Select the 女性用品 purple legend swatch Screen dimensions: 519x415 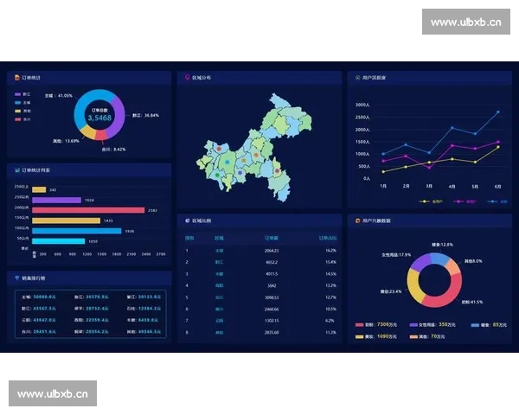[x=413, y=324]
